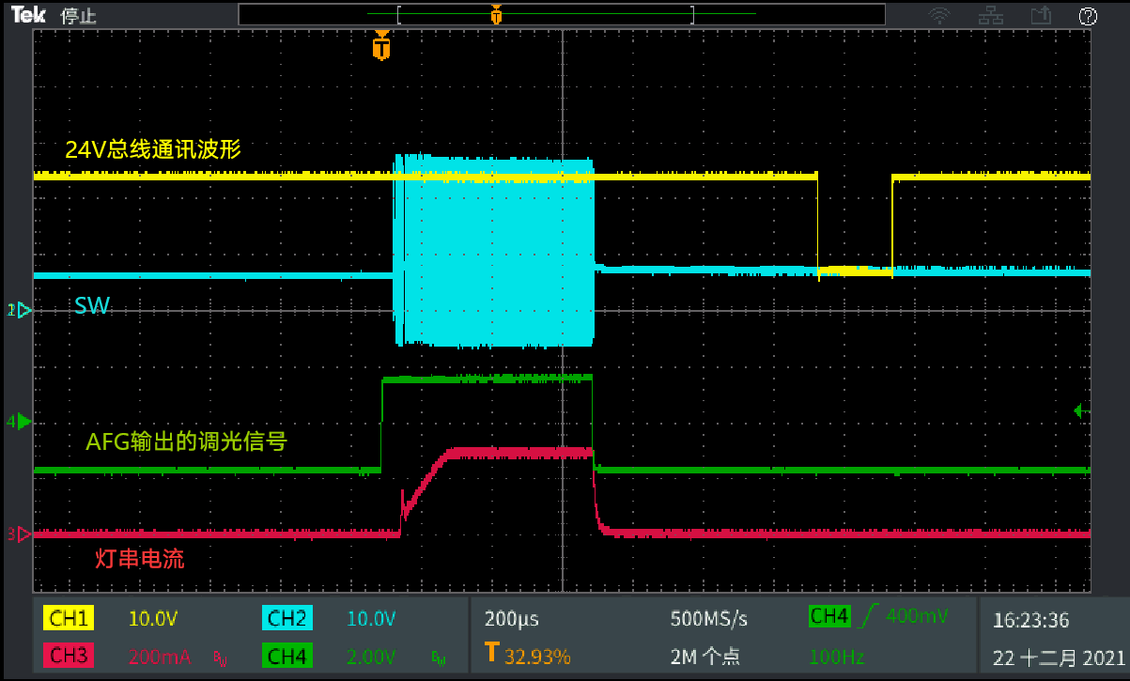
Task: Click the CH4 trigger source indicator
Action: 830,616
